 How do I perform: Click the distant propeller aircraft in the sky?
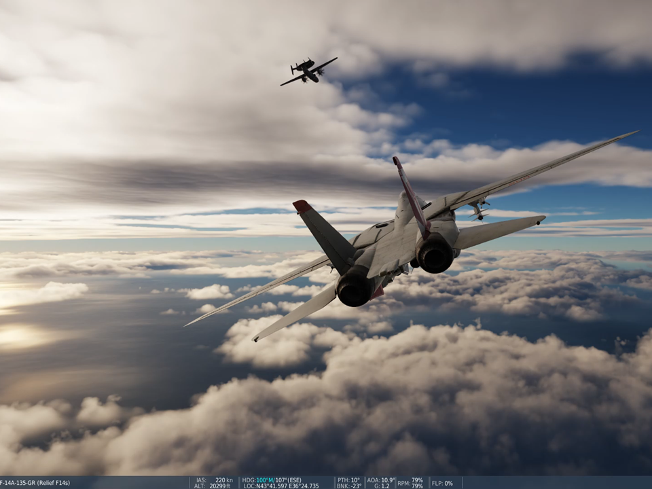pos(308,71)
